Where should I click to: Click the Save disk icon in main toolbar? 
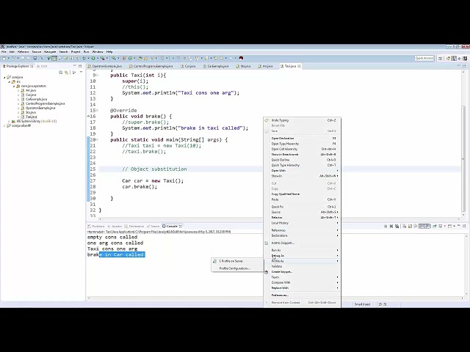point(23,58)
